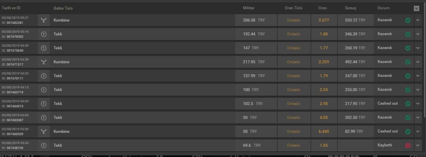426x157 pixels.
Task: Click the Kombine icon for bet 597460329
Action: pos(44,131)
